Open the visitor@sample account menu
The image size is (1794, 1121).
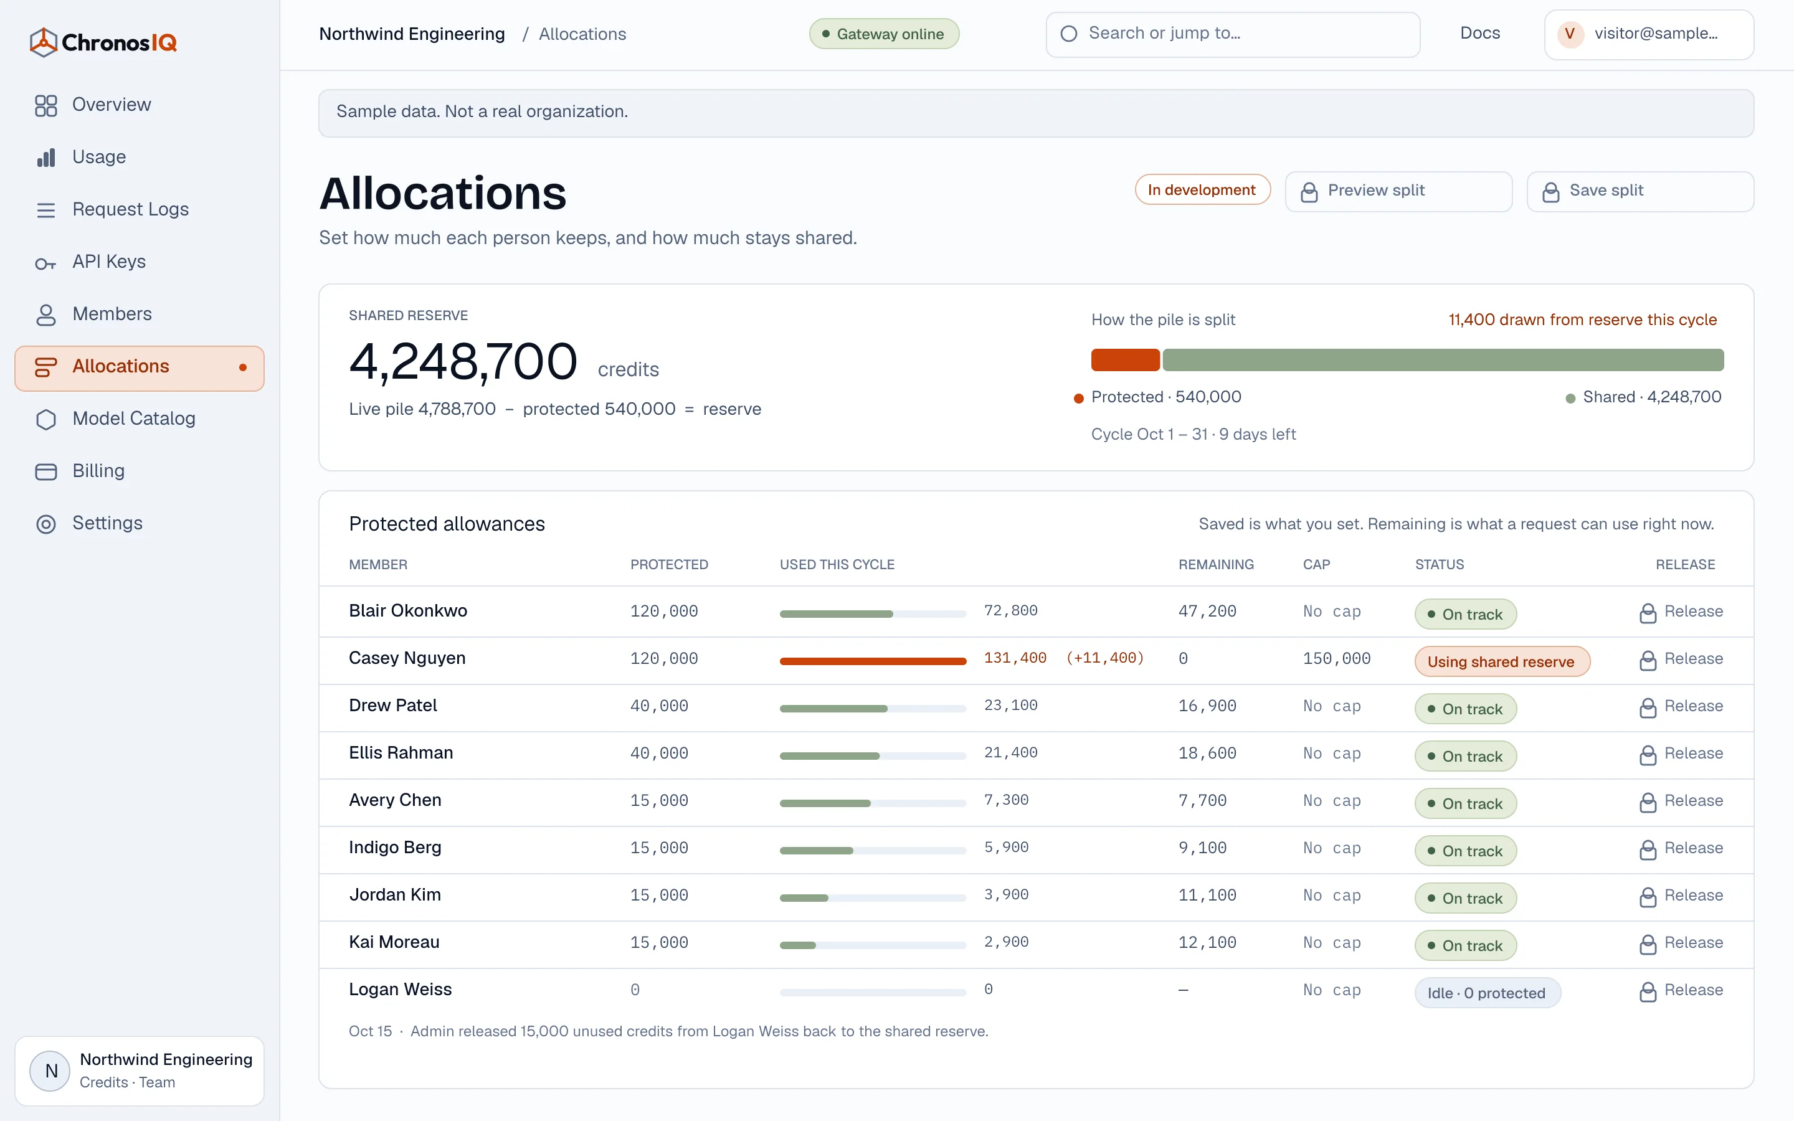tap(1649, 34)
